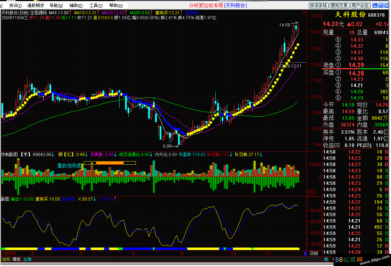Viewport: 391px width, 266px height.
Task: Open the 导航(N) menu
Action: 56,5
